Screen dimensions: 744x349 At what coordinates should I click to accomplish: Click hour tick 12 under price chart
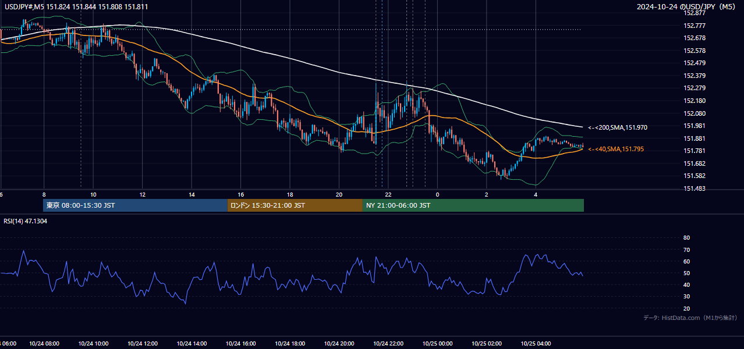142,194
